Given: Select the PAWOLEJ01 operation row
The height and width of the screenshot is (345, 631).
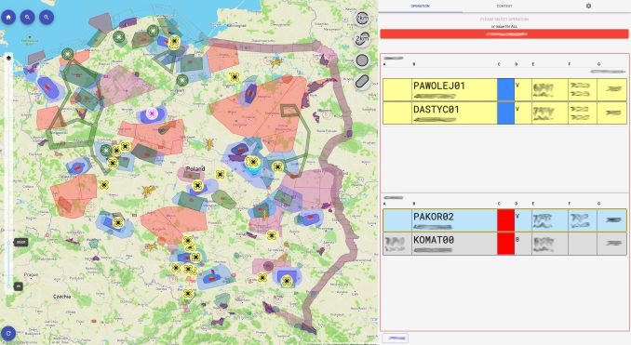Looking at the screenshot, I should [x=504, y=89].
